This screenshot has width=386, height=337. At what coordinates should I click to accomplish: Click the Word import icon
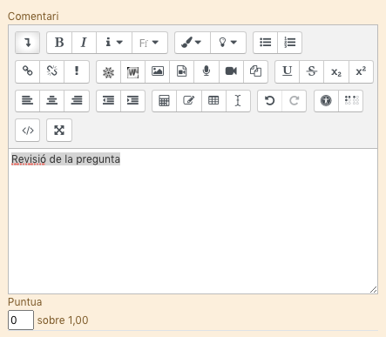coord(132,71)
